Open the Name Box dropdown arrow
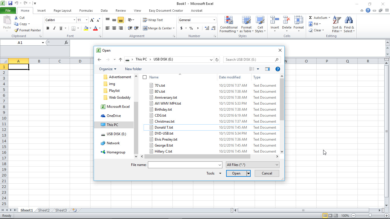The width and height of the screenshot is (390, 219). pyautogui.click(x=43, y=42)
